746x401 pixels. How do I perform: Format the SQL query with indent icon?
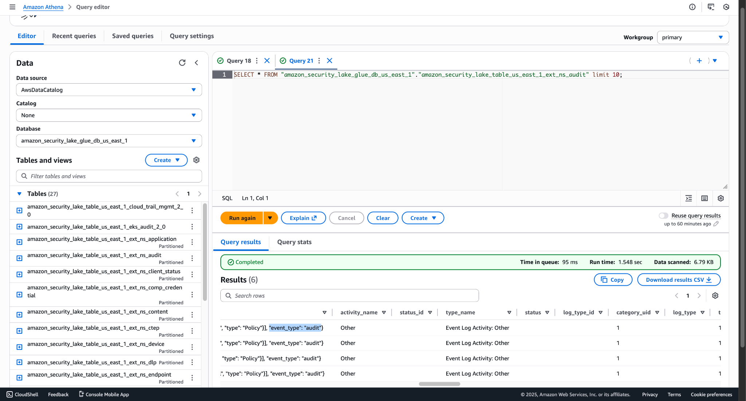pyautogui.click(x=688, y=198)
